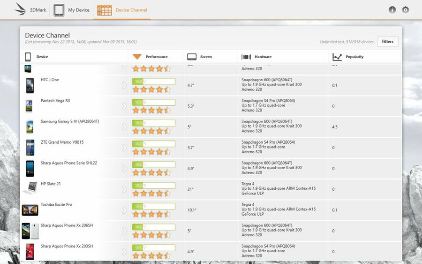Click the 3DMark logo icon
The width and height of the screenshot is (422, 264).
(x=20, y=9)
